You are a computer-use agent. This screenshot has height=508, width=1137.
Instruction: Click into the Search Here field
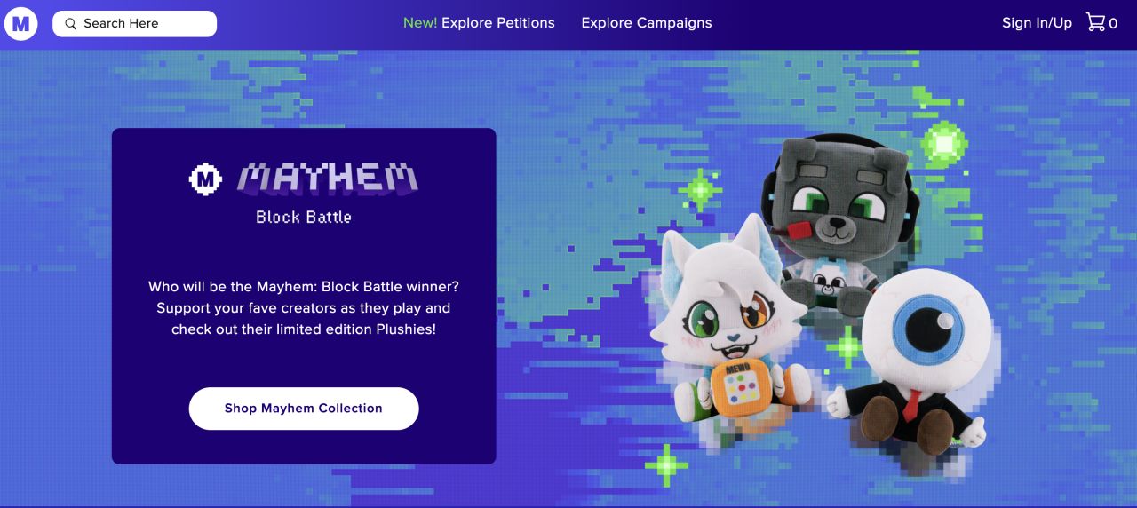(x=135, y=24)
